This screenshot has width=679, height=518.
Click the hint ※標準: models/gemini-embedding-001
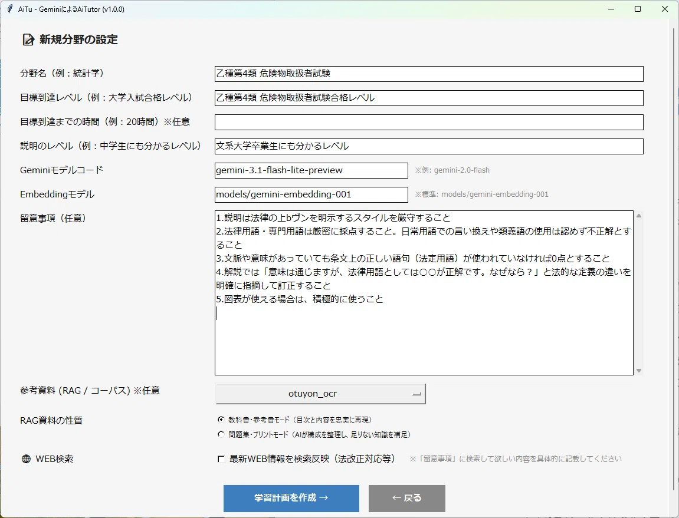[481, 194]
